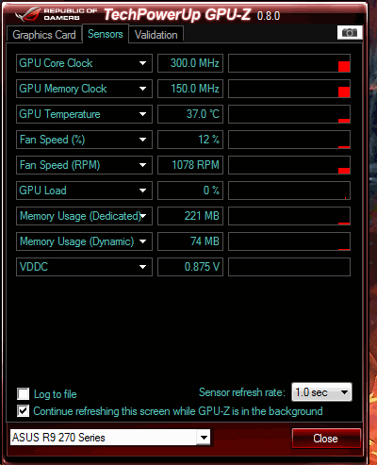Expand the GPU Temperature sensor dropdown
This screenshot has height=465, width=377.
point(142,114)
